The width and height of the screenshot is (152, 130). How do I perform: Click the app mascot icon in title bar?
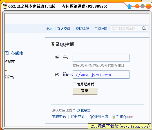[x=5, y=6]
